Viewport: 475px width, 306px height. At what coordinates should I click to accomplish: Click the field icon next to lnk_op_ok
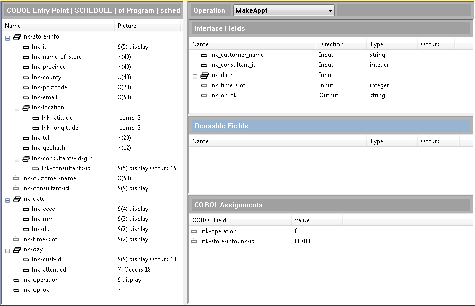point(205,95)
